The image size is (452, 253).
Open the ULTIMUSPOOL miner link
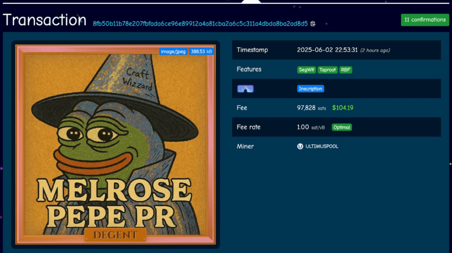[x=322, y=146]
